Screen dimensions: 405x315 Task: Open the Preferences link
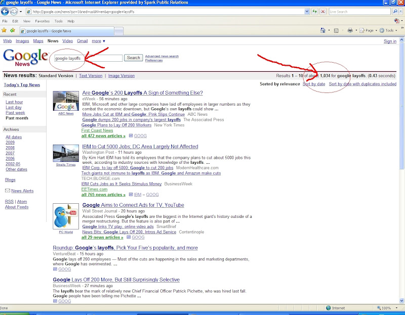pos(154,60)
